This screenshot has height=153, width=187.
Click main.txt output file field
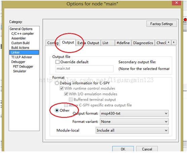(x=84, y=69)
